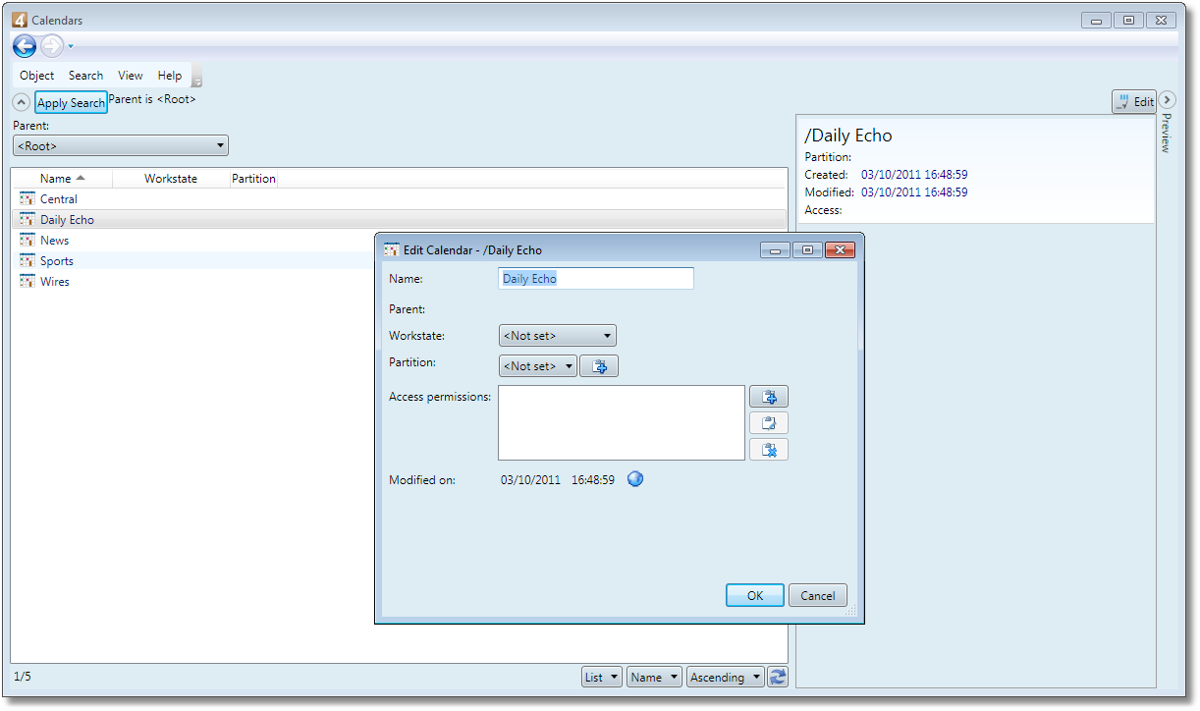The width and height of the screenshot is (1200, 711).
Task: Open the Parent <Root> combo box
Action: tap(121, 145)
